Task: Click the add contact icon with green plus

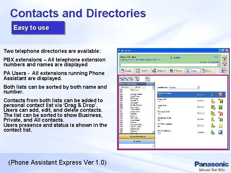Action: coord(121,79)
